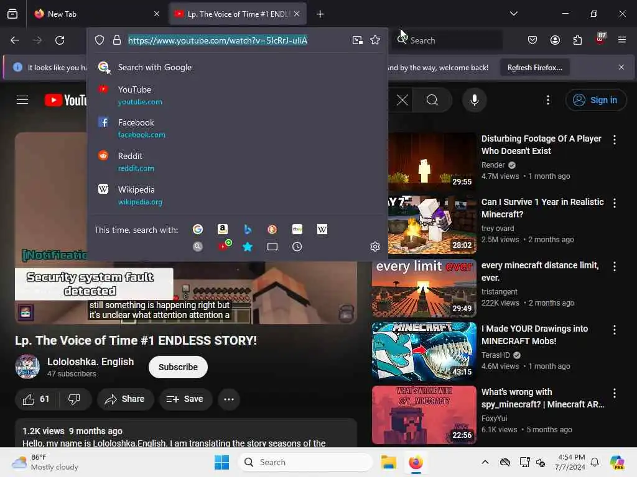
Task: Open Disturbing Footage video thumbnail
Action: [x=432, y=160]
